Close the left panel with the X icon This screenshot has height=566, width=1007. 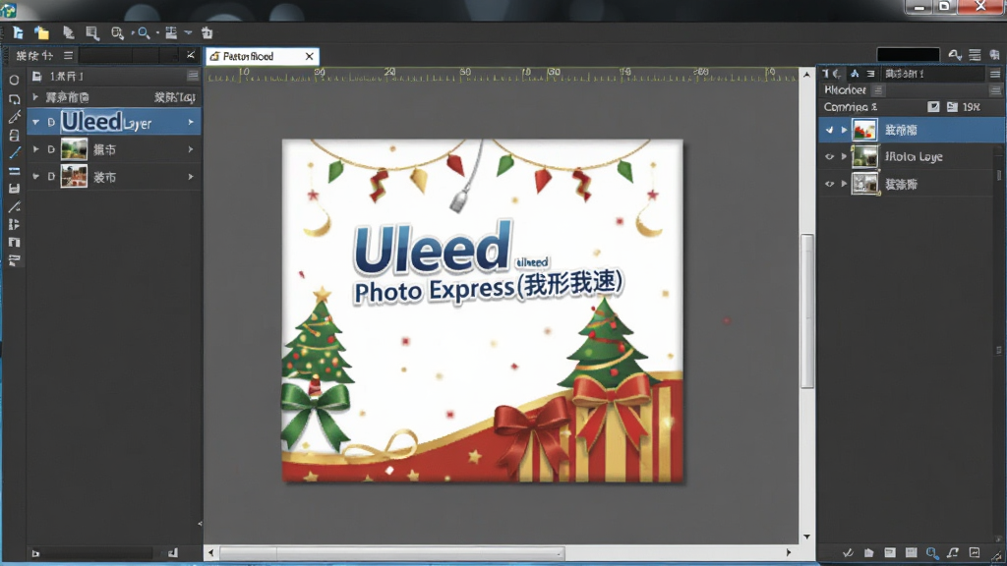[191, 55]
